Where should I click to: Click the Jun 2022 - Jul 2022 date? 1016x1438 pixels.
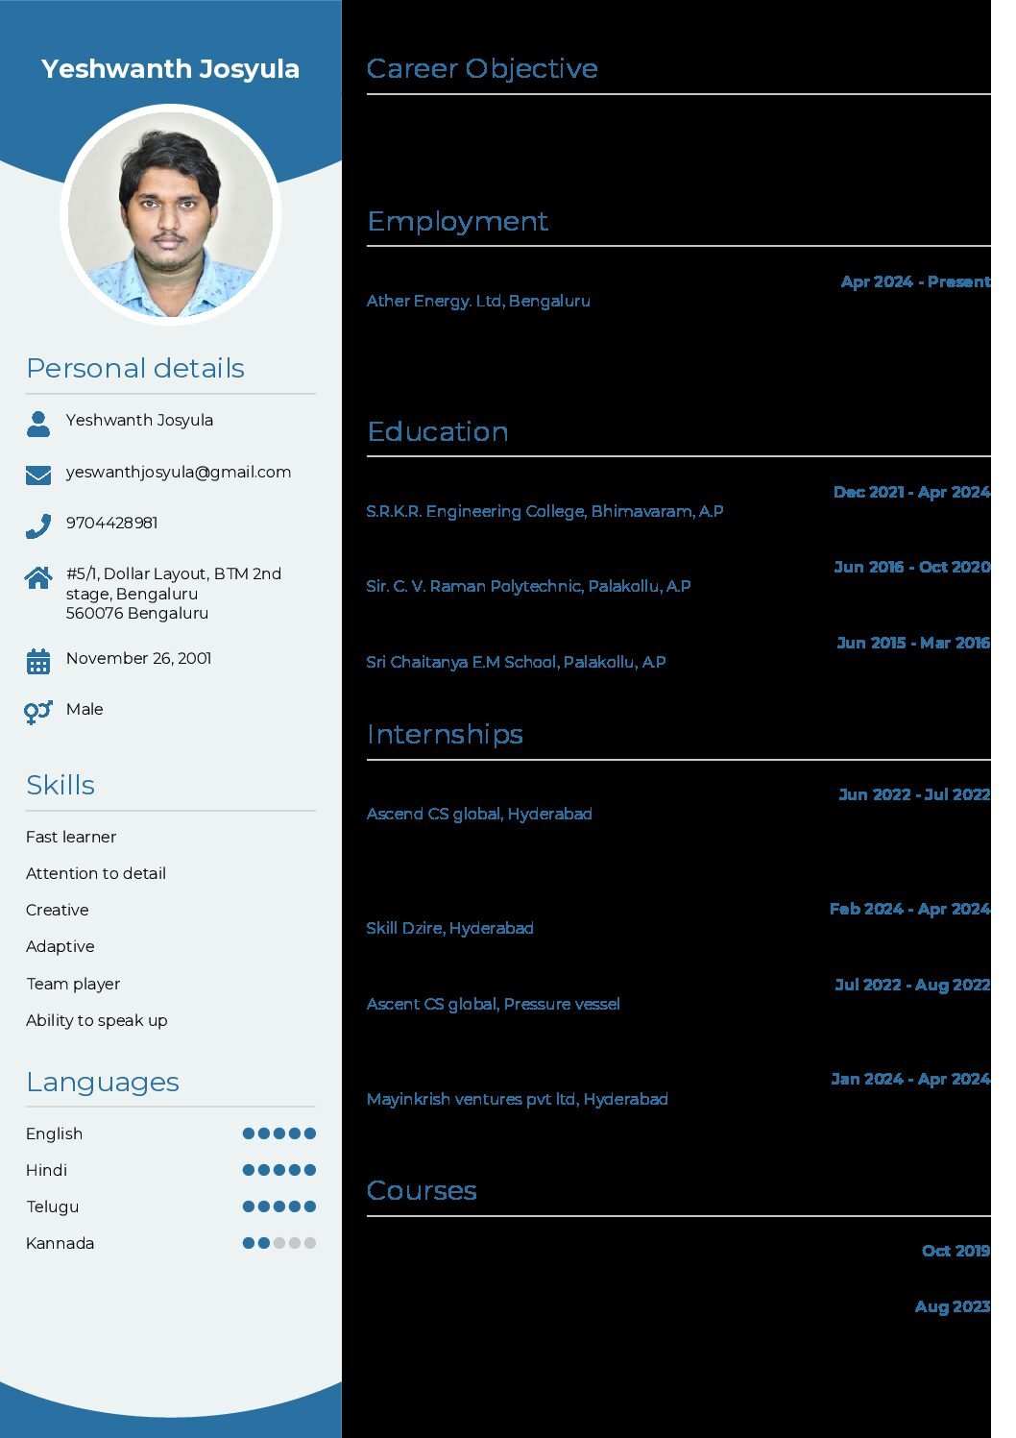pos(914,794)
